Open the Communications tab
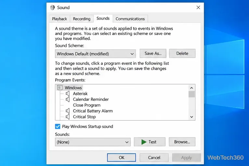The image size is (249, 166). pyautogui.click(x=130, y=19)
